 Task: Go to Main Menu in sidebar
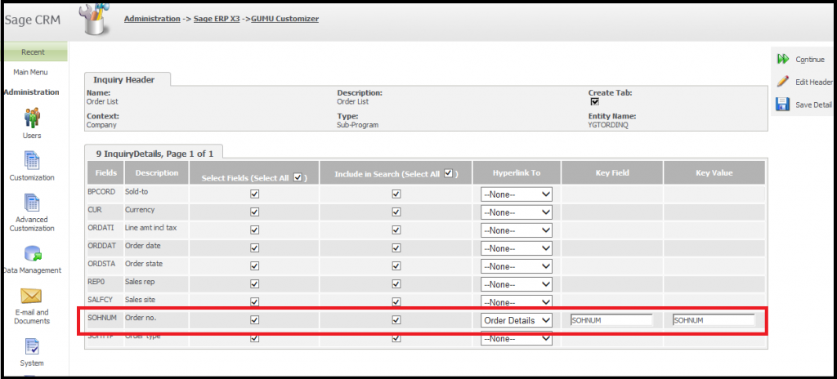30,72
